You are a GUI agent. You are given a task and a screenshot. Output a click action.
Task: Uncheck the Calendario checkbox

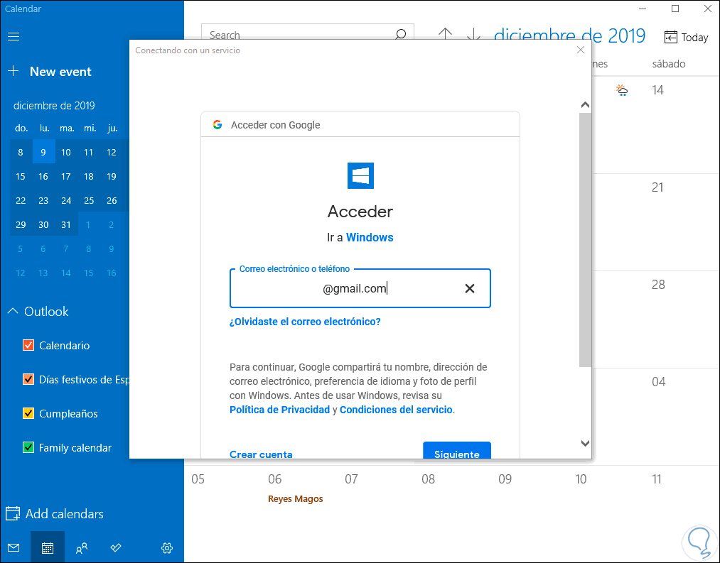[28, 345]
